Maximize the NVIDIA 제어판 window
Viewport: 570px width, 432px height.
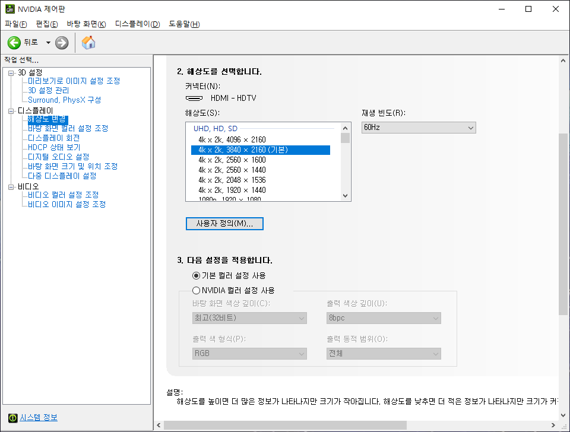click(x=528, y=9)
